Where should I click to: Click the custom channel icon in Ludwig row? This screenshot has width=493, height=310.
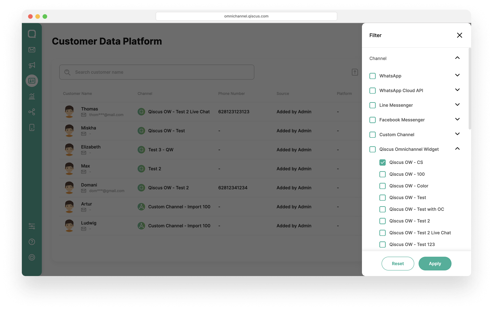coord(141,226)
